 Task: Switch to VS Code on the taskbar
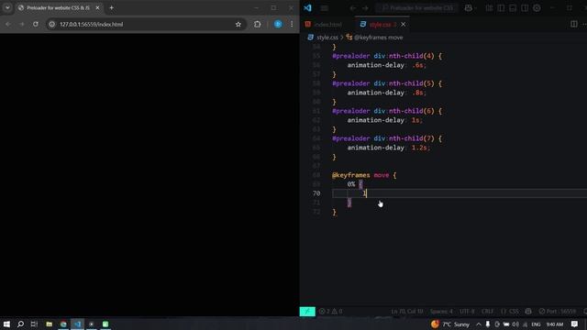click(x=77, y=324)
